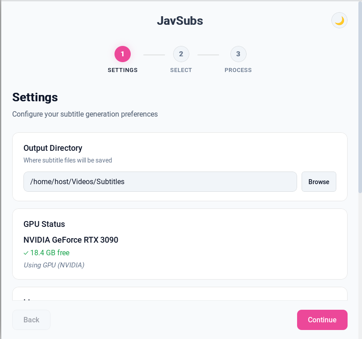Image resolution: width=362 pixels, height=339 pixels.
Task: Select the NVIDIA GeForce RTX 3090 name
Action: [x=71, y=240]
